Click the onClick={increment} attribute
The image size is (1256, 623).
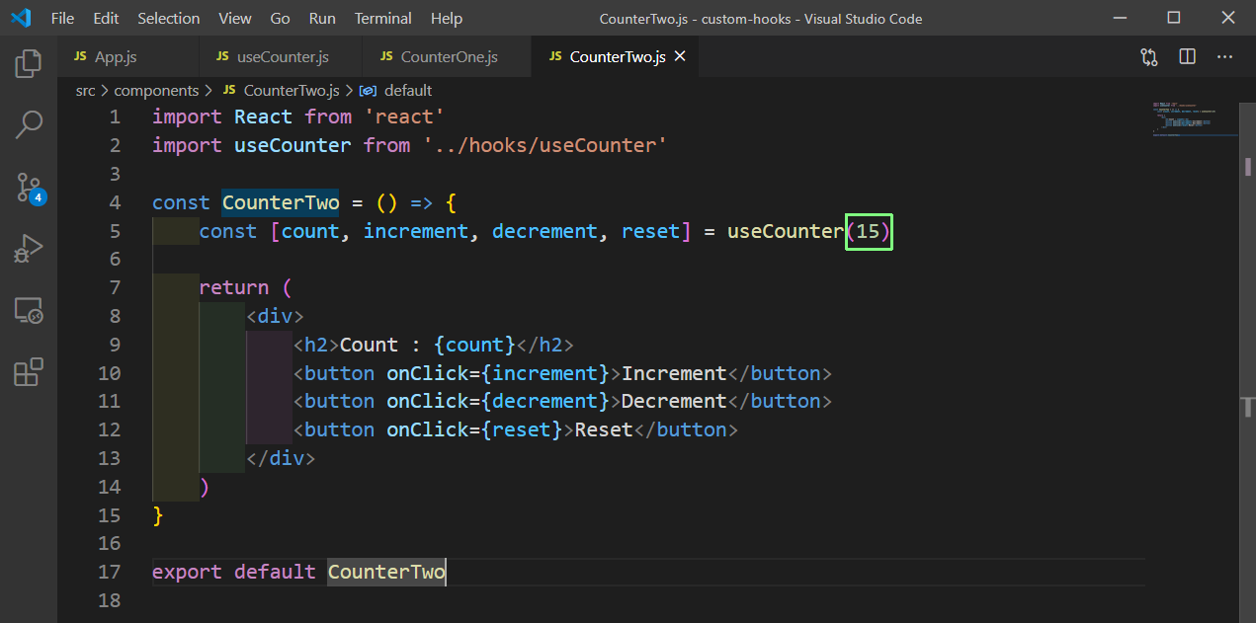pos(498,373)
